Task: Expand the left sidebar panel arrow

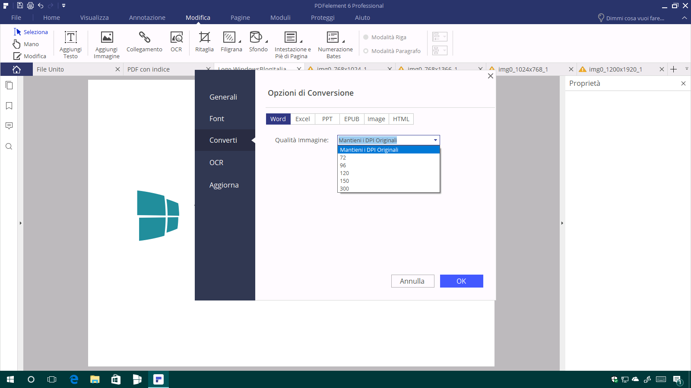Action: pyautogui.click(x=20, y=223)
